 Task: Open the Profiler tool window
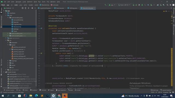click(x=78, y=90)
